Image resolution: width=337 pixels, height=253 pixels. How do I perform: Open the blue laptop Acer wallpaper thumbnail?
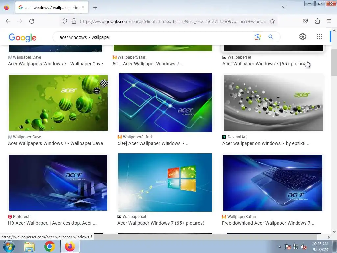click(x=273, y=183)
